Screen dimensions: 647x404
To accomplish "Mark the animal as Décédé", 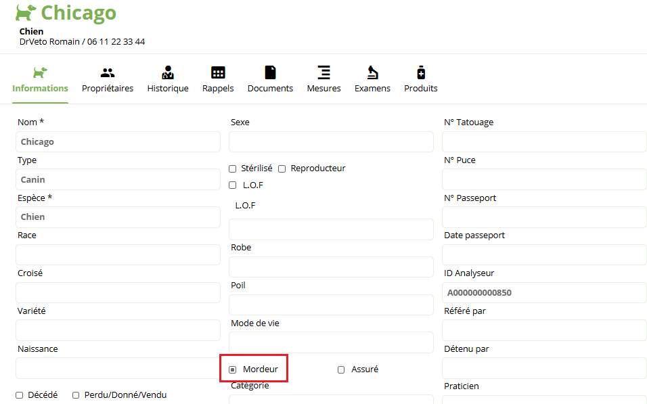I will pos(20,395).
